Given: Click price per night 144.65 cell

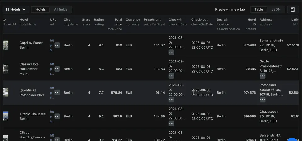Looking at the screenshot, I should coord(159,116).
